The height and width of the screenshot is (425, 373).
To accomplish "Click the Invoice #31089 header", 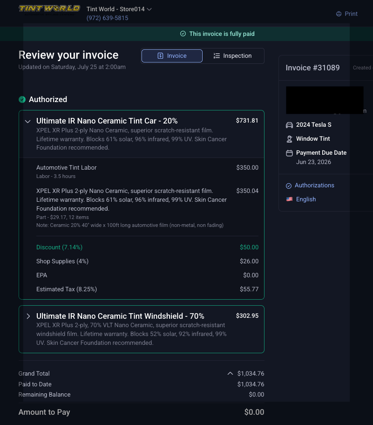I will (312, 68).
